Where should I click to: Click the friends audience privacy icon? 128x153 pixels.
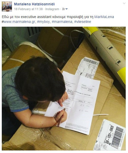[63, 9]
